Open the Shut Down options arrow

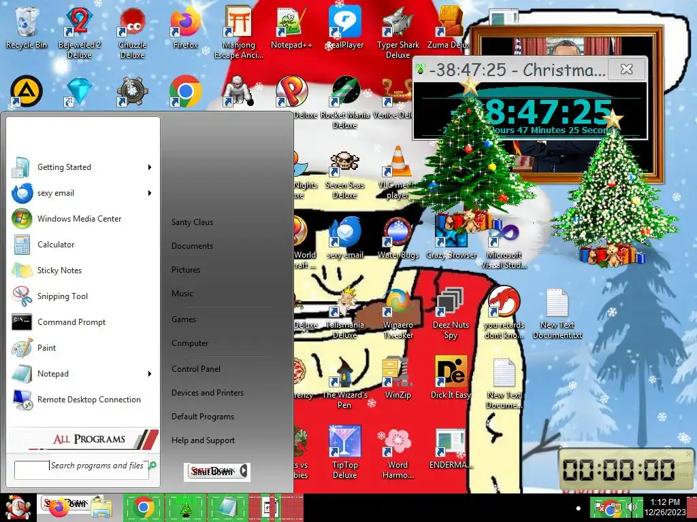(244, 471)
